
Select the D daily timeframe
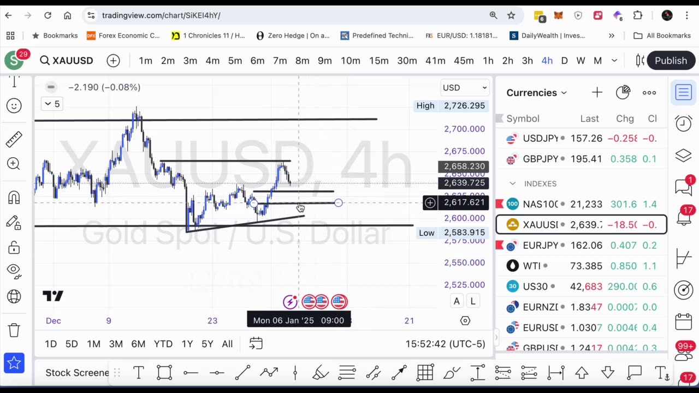click(564, 61)
